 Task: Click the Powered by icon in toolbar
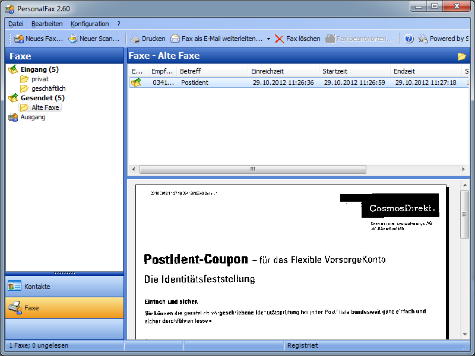click(x=423, y=39)
